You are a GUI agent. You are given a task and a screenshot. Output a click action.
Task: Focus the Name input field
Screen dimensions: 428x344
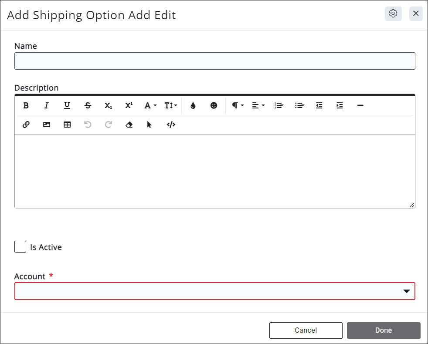pos(214,61)
